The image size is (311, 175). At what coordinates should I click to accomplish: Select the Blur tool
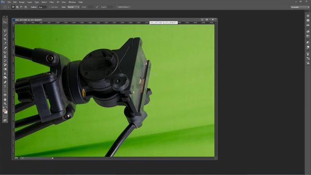[x=5, y=73]
